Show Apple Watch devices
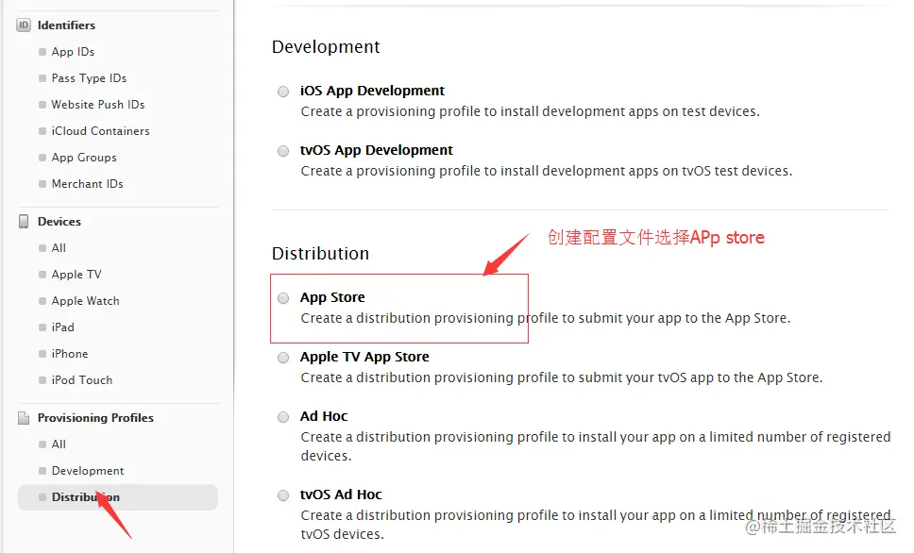 (86, 301)
